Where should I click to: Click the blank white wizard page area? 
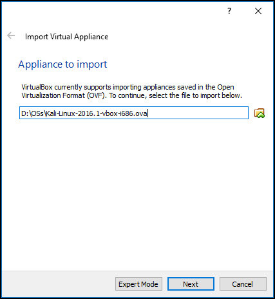tap(137, 193)
